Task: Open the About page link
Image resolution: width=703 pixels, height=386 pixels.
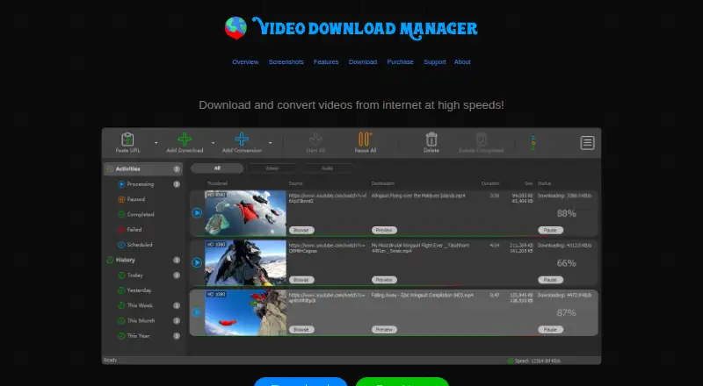Action: [462, 61]
